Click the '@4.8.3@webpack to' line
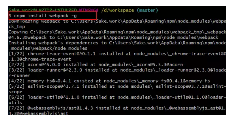 click(113, 38)
